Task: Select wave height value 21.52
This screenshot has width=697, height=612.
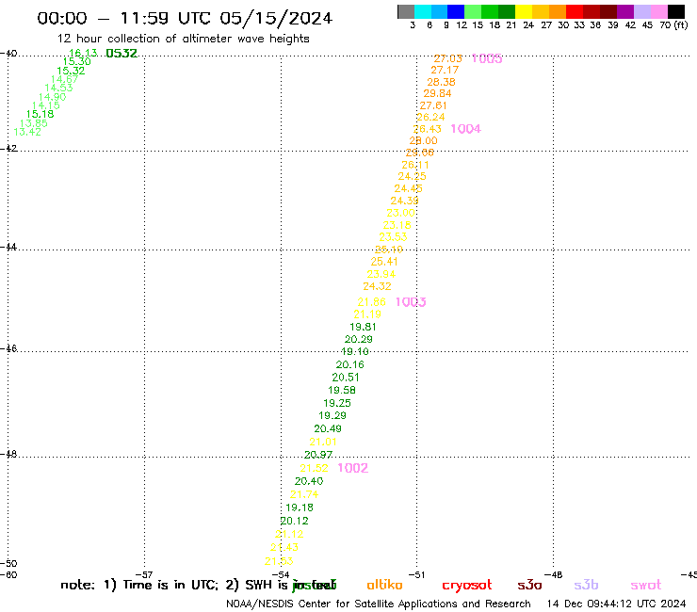Action: [314, 469]
